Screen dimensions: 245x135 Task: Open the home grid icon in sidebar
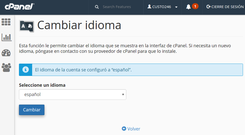(x=6, y=22)
